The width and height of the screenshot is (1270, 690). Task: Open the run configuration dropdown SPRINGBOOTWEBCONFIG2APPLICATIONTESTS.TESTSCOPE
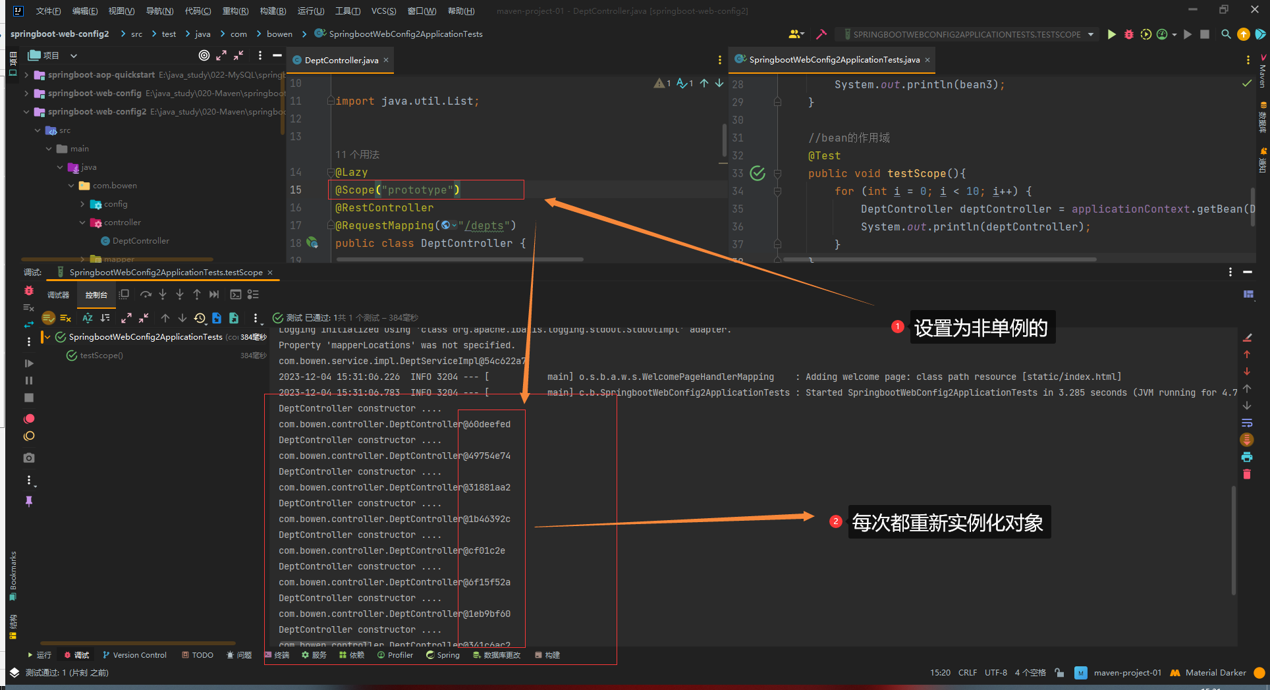pos(966,34)
